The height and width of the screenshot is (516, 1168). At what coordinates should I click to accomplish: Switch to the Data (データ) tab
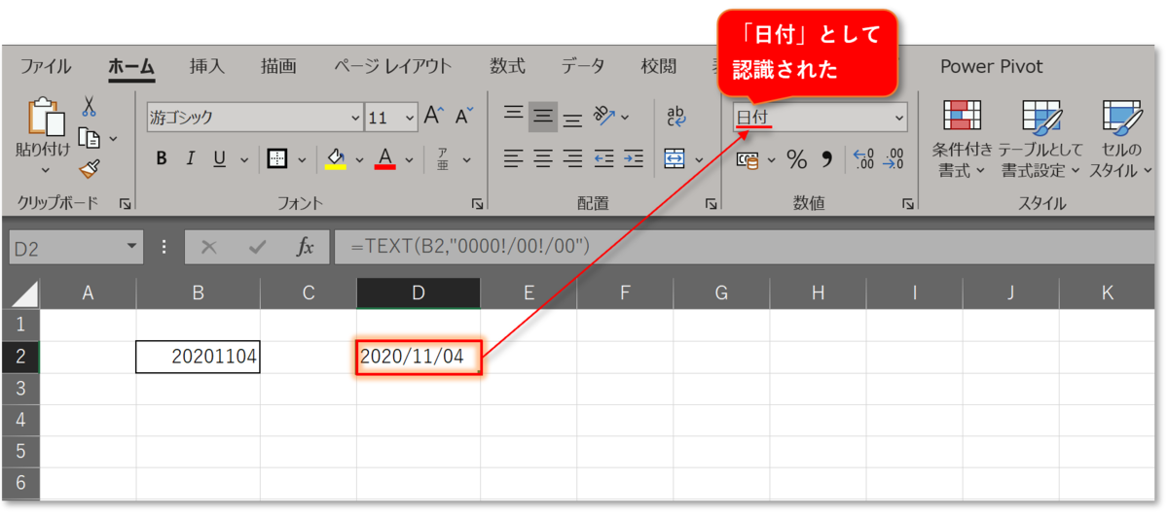coord(583,66)
